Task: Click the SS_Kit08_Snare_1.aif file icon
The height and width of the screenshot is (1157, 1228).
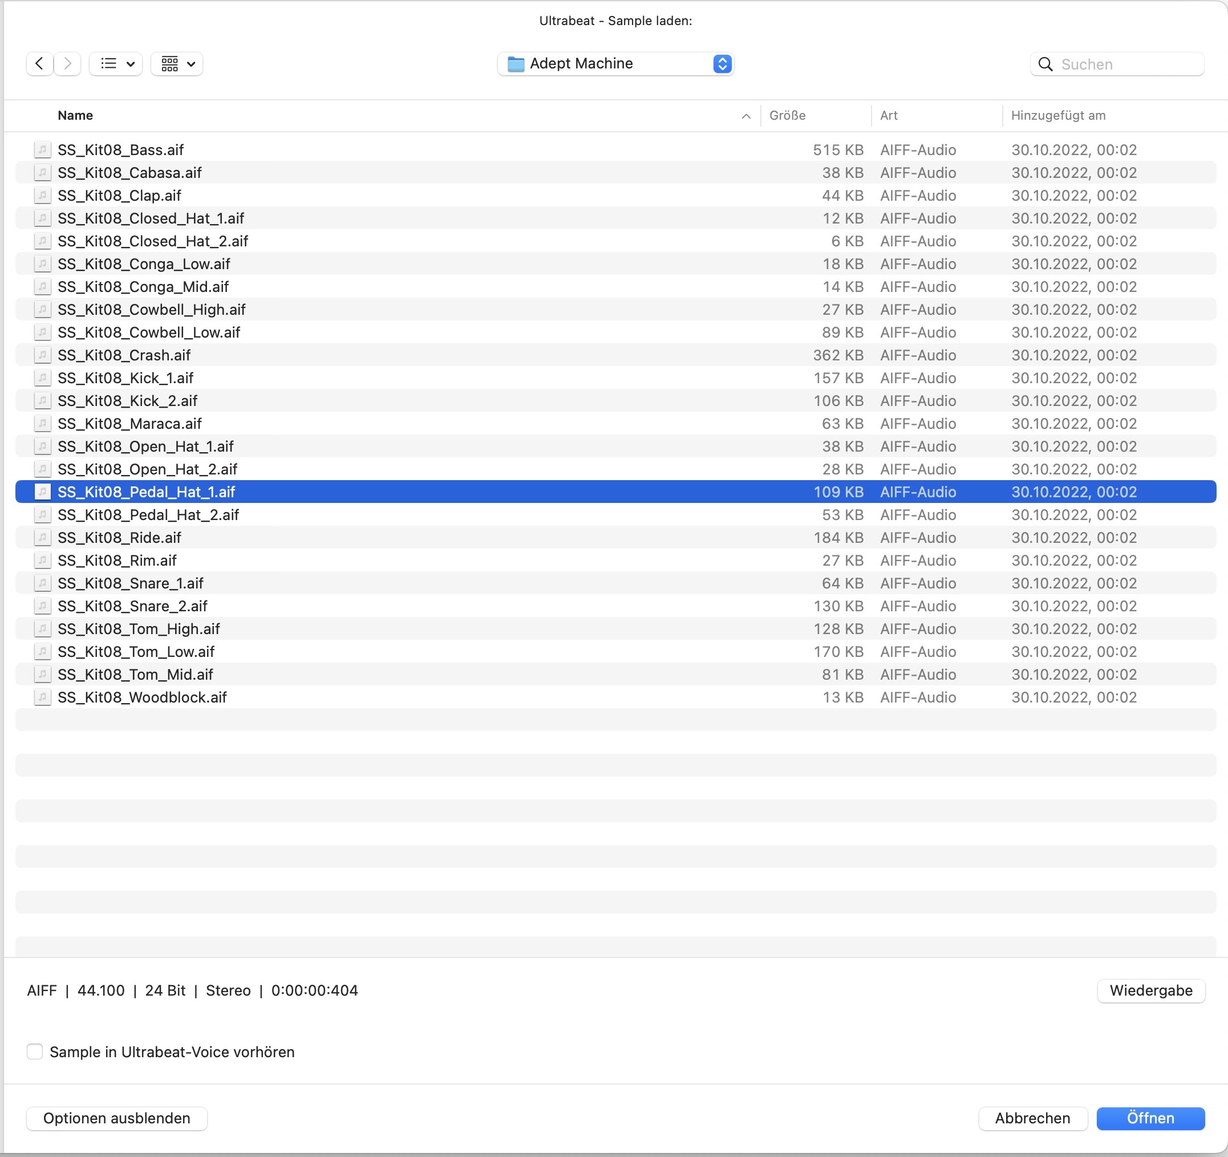Action: 42,583
